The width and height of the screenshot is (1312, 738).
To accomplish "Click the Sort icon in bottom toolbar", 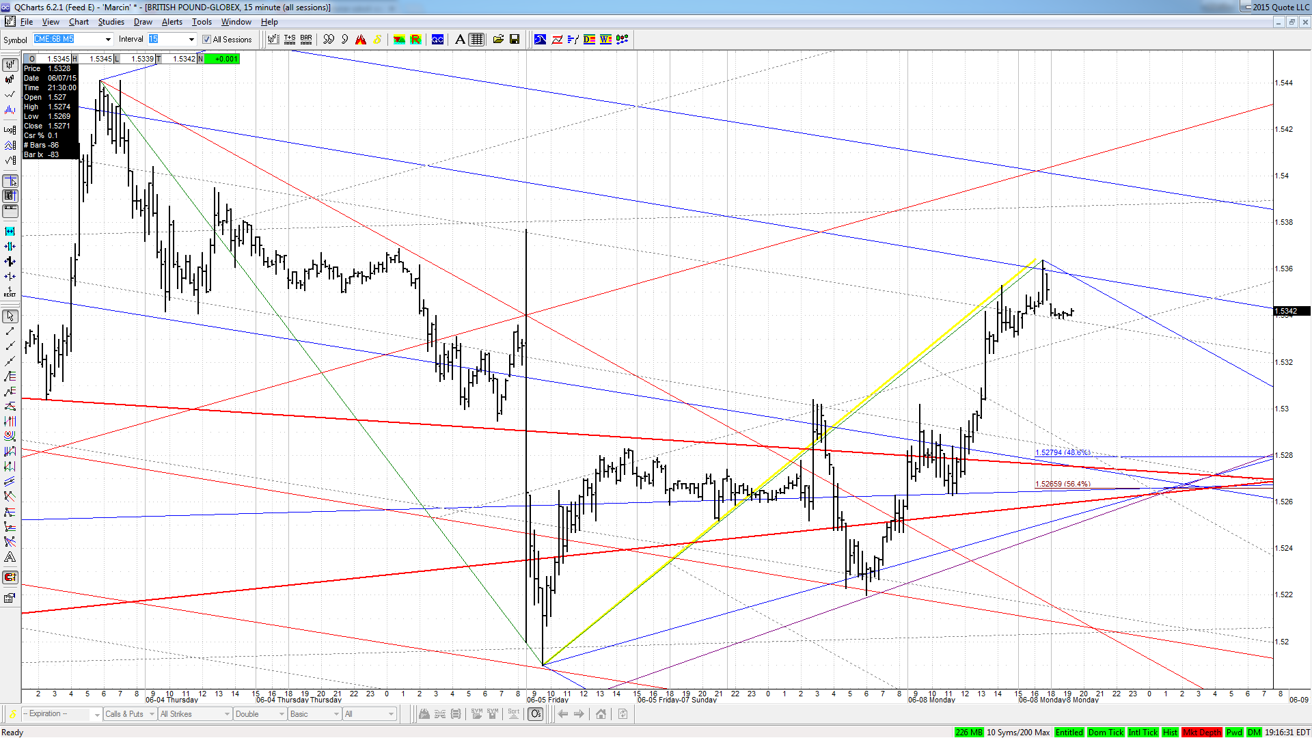I will coord(514,714).
